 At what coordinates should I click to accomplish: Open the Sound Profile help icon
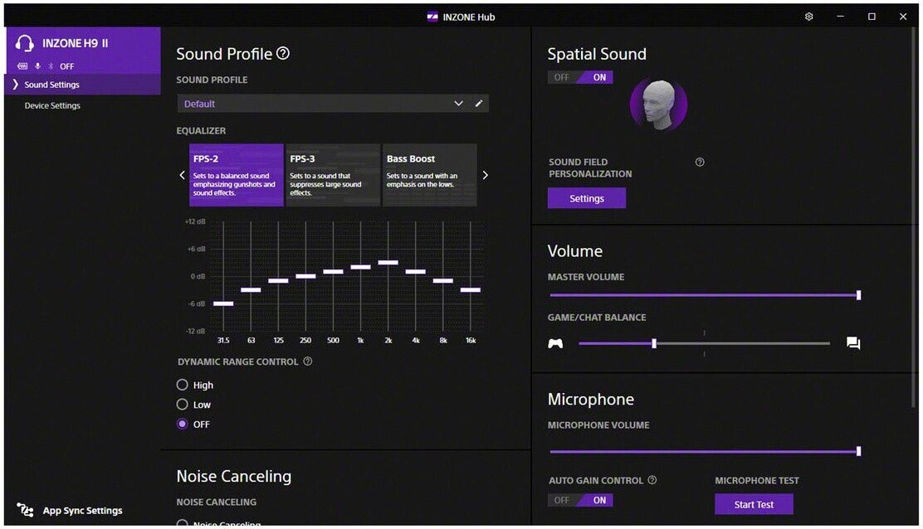[x=283, y=54]
